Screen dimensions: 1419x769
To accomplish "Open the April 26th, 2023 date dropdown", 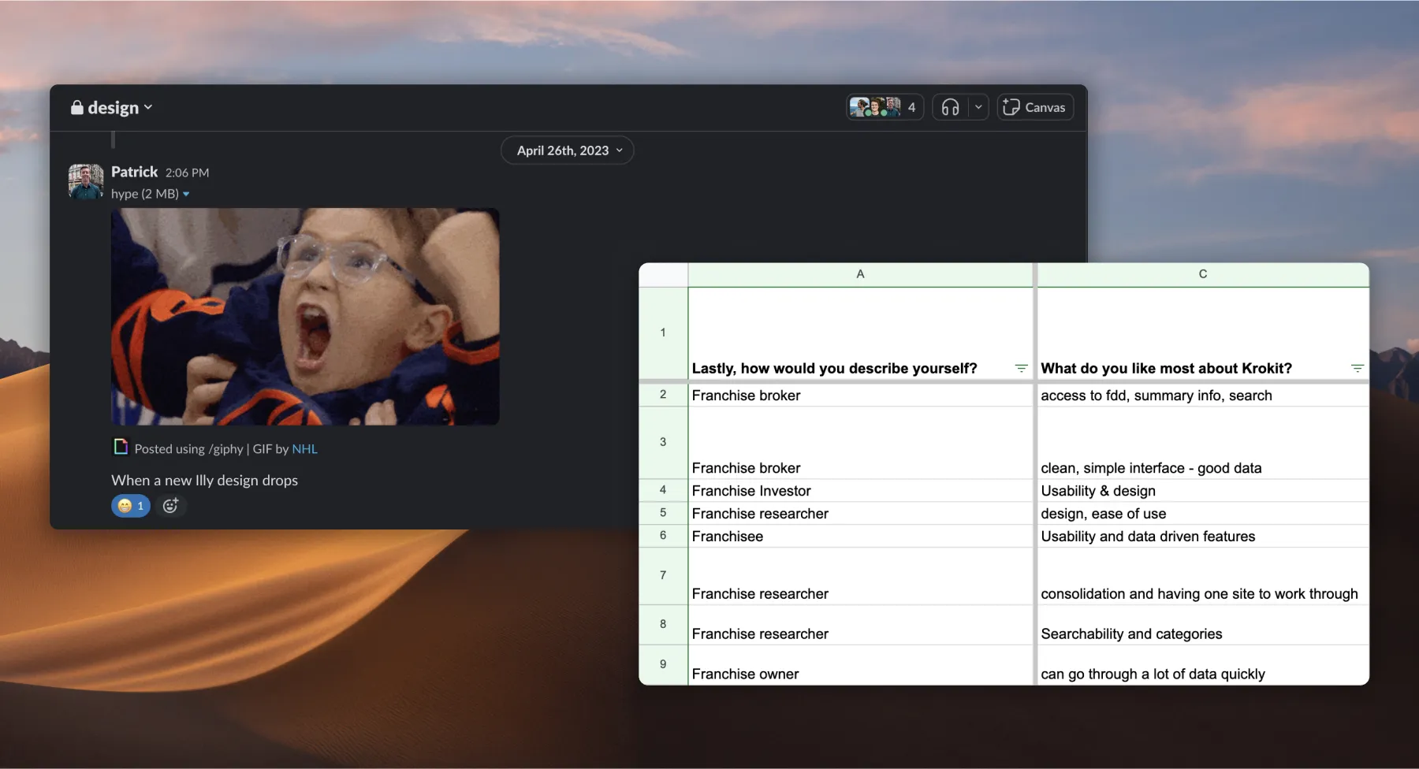I will click(568, 150).
